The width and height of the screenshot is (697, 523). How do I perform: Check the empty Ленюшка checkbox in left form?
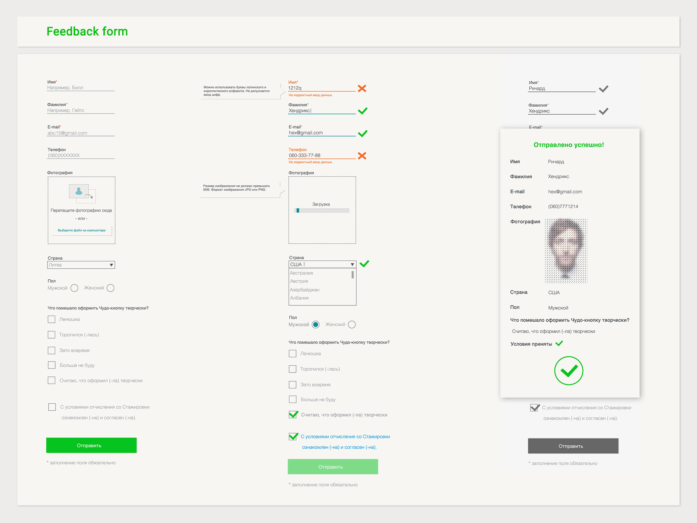52,319
